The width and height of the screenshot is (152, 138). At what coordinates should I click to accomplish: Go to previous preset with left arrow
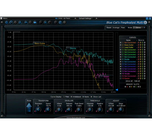(x=75, y=18)
